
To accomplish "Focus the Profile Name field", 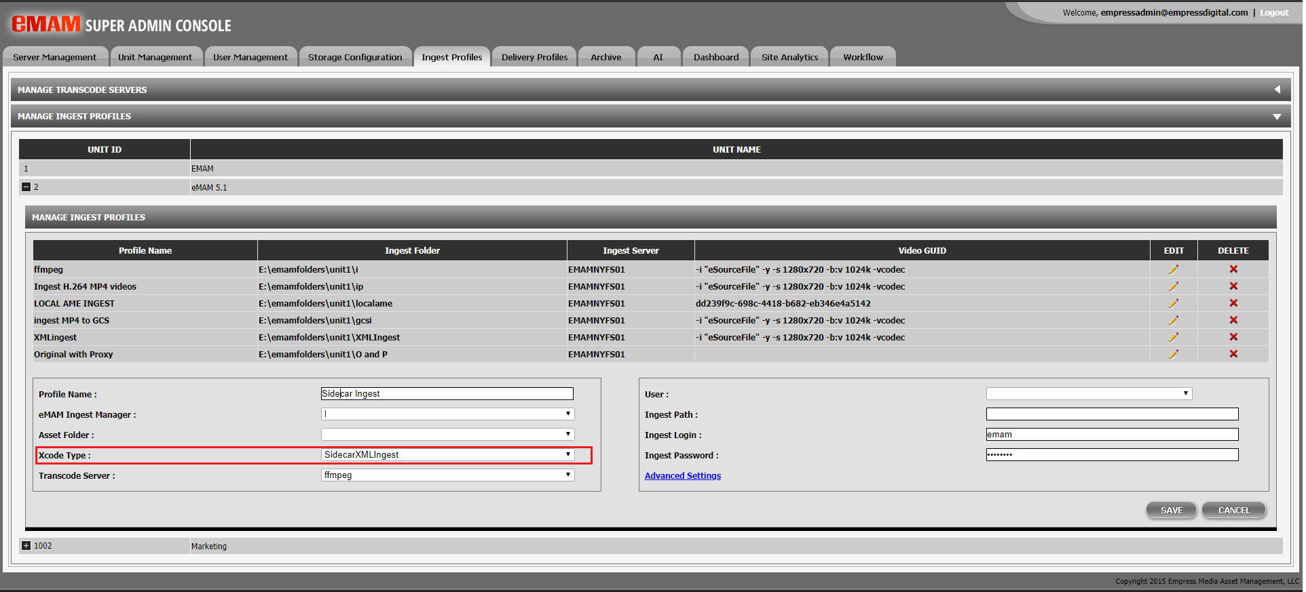I will (x=447, y=393).
